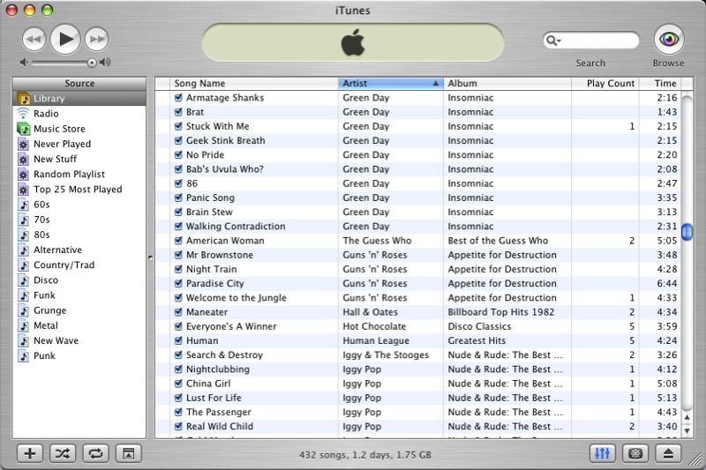This screenshot has height=470, width=706.
Task: Sort by Album column header
Action: tap(507, 84)
